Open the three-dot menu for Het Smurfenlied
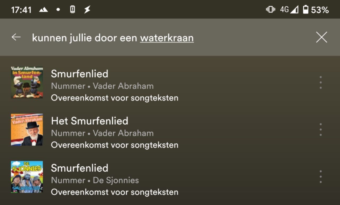Screen dimensions: 340x205 (320, 130)
